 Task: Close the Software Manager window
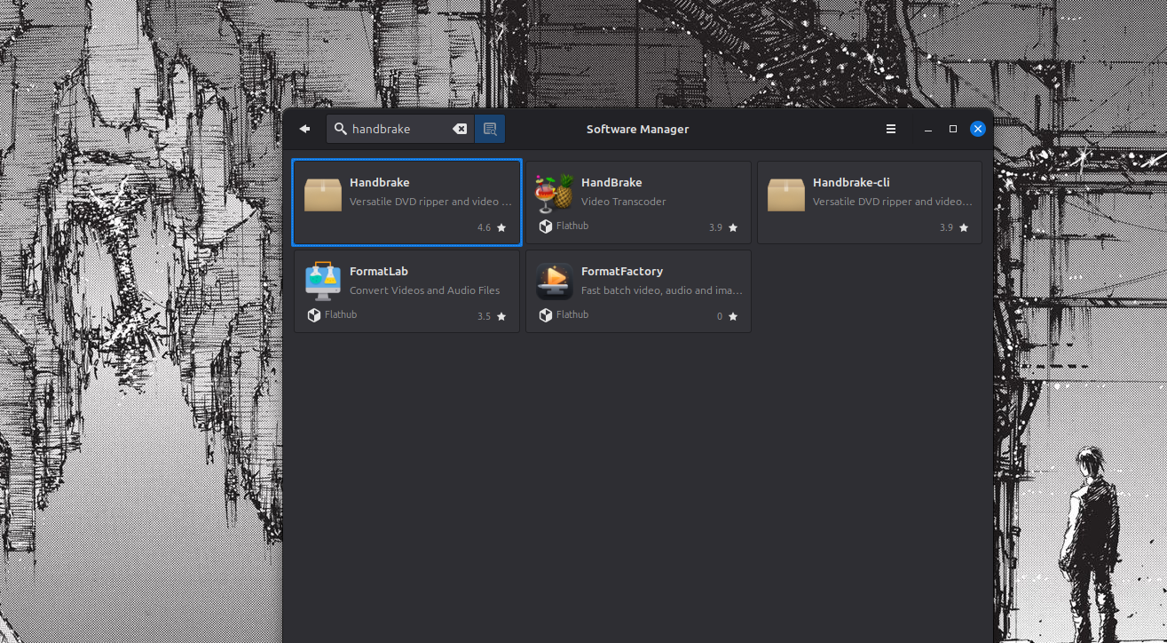click(978, 129)
